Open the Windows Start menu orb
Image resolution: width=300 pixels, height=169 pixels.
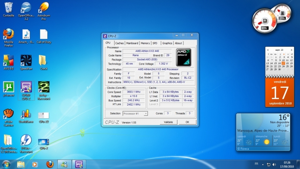coord(6,164)
